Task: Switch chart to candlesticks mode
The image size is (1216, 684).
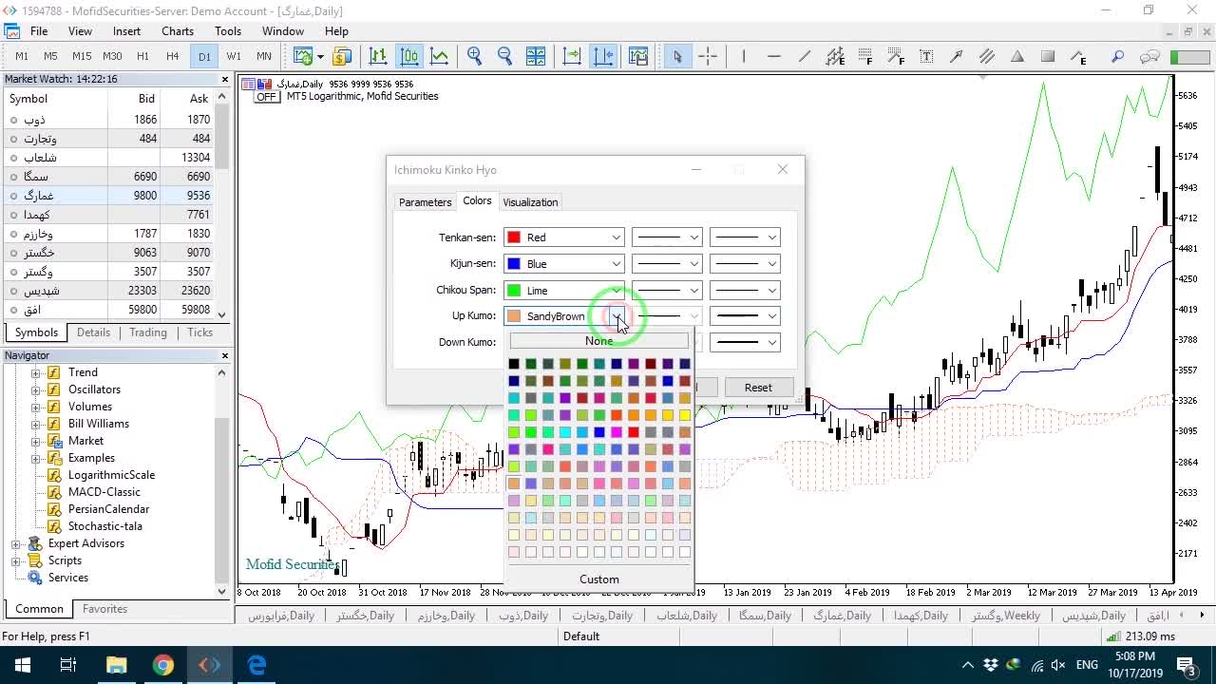Action: click(x=409, y=57)
